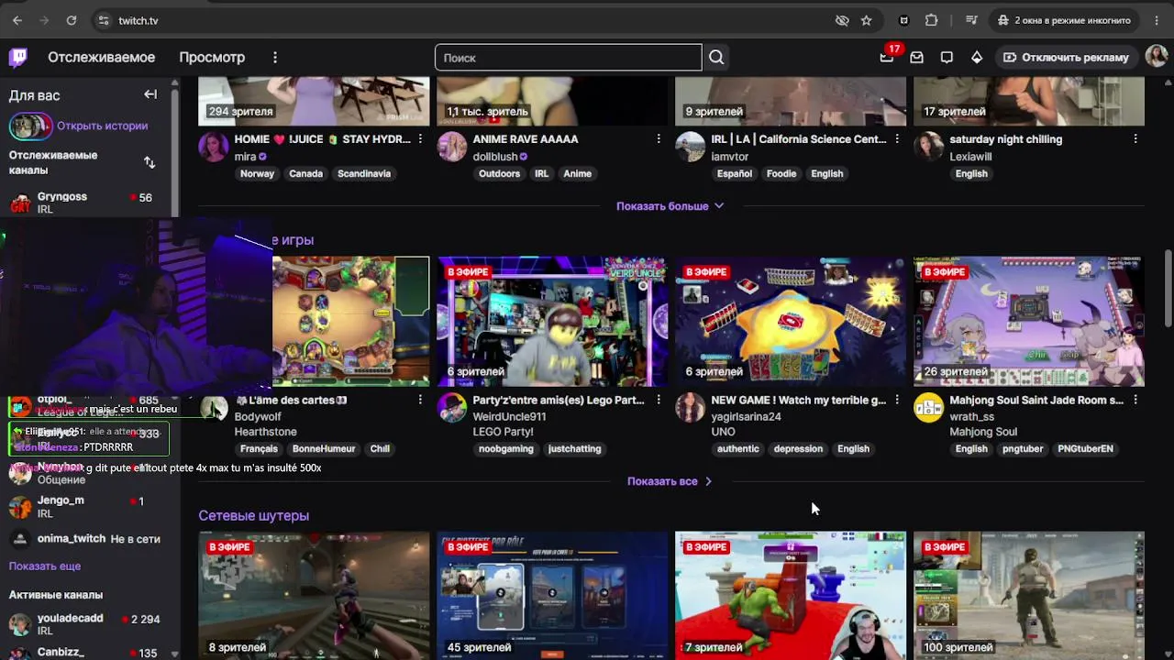
Task: Expand the list with Показать больше
Action: 670,206
